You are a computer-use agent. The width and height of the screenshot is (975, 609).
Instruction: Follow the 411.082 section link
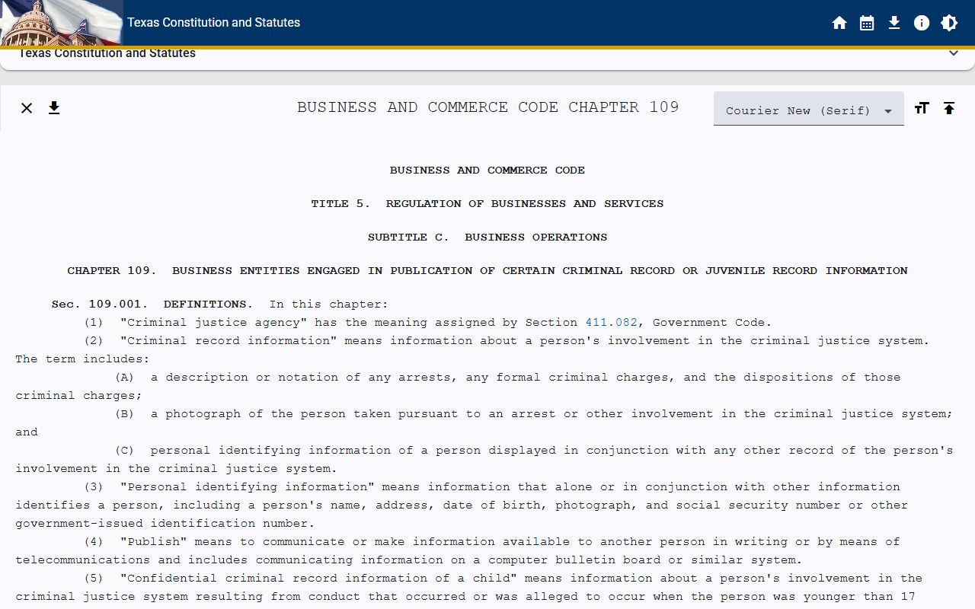click(611, 323)
